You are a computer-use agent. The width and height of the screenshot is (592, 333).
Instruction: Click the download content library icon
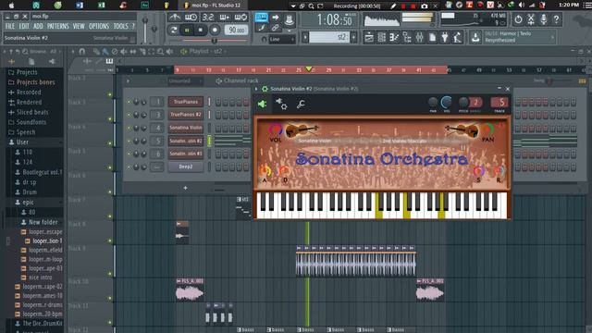[475, 37]
